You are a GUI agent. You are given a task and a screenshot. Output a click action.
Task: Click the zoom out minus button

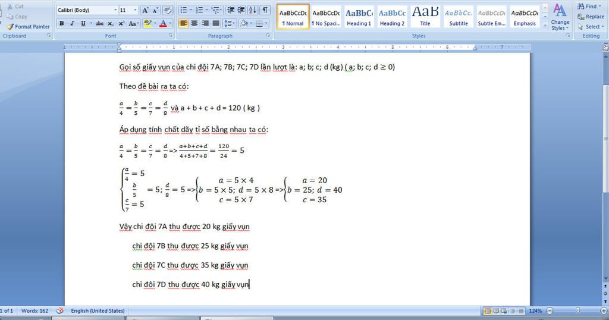(x=550, y=310)
